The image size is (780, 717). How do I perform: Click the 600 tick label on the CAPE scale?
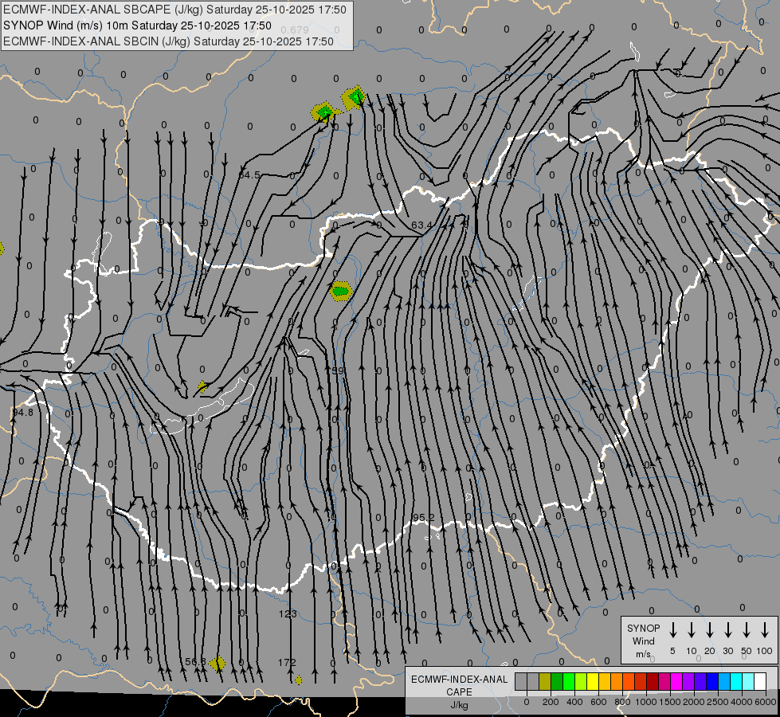click(598, 702)
